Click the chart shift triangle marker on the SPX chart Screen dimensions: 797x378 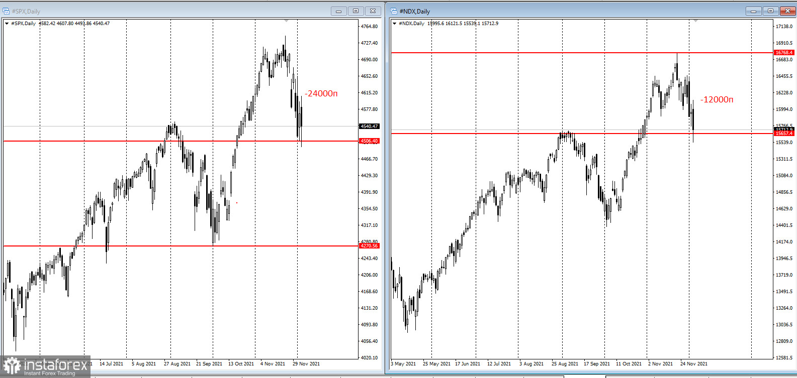point(286,21)
